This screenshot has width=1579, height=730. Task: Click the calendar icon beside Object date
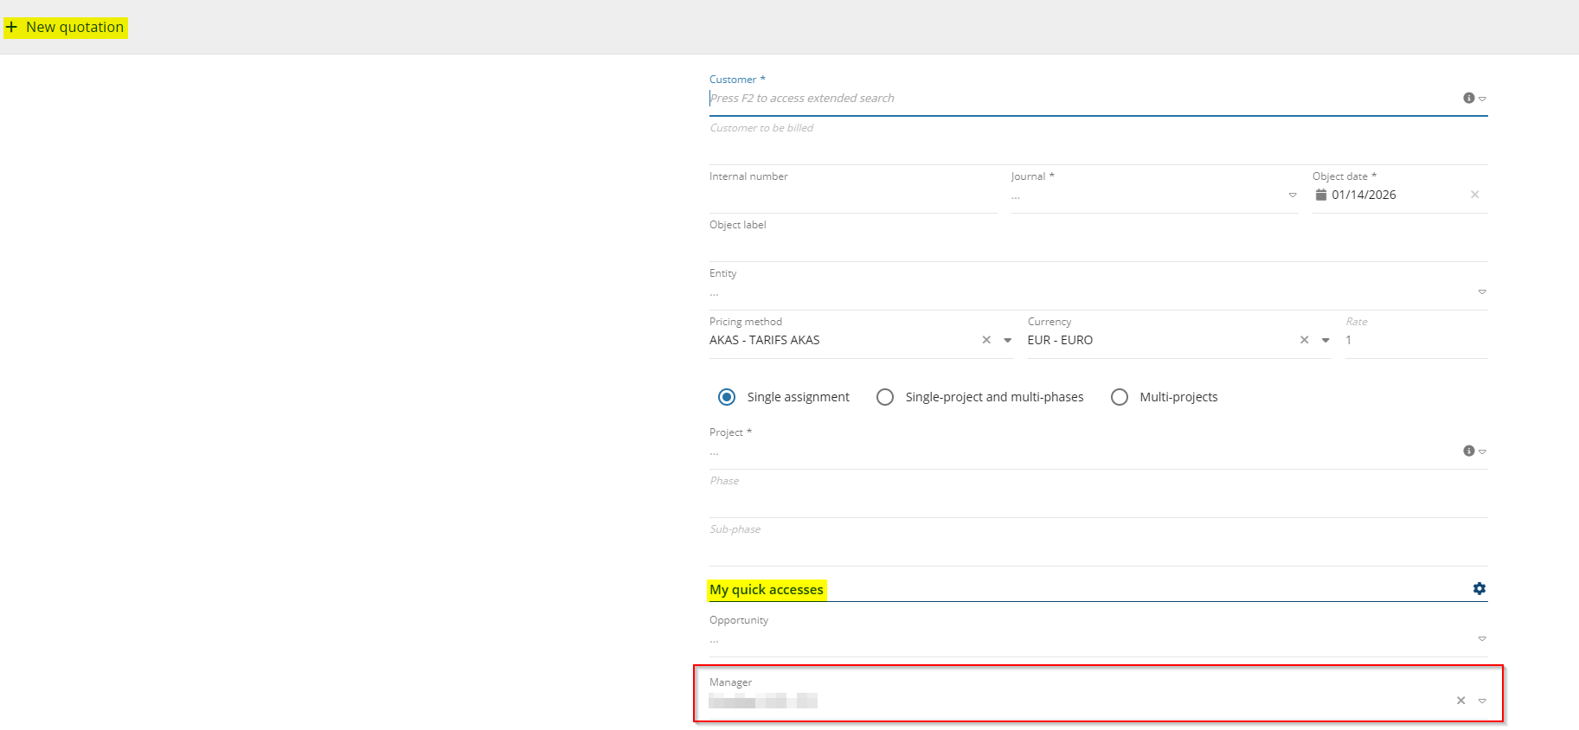point(1320,195)
